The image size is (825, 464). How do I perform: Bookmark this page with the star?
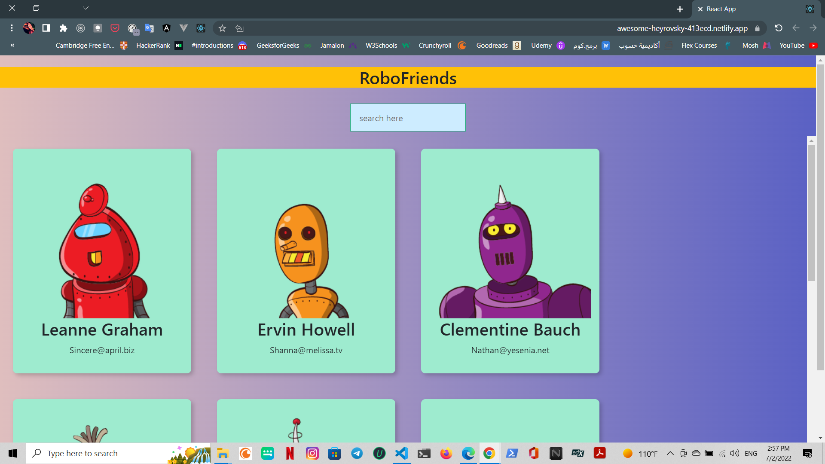(x=222, y=28)
